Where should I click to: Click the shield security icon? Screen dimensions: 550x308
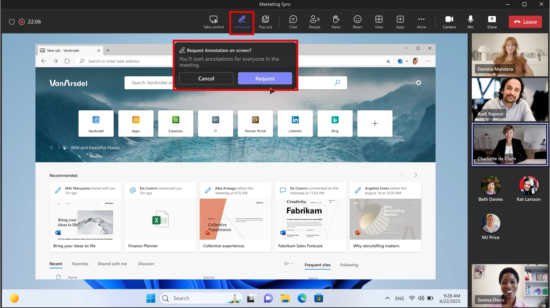[12, 22]
